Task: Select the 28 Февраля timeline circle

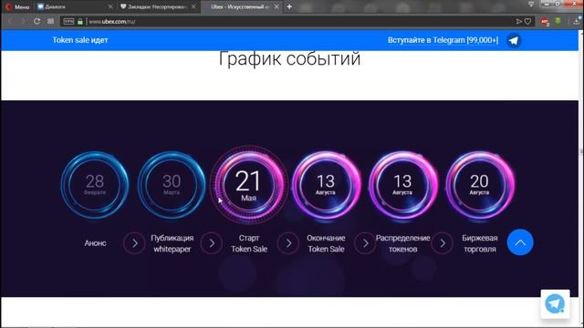Action: (95, 185)
